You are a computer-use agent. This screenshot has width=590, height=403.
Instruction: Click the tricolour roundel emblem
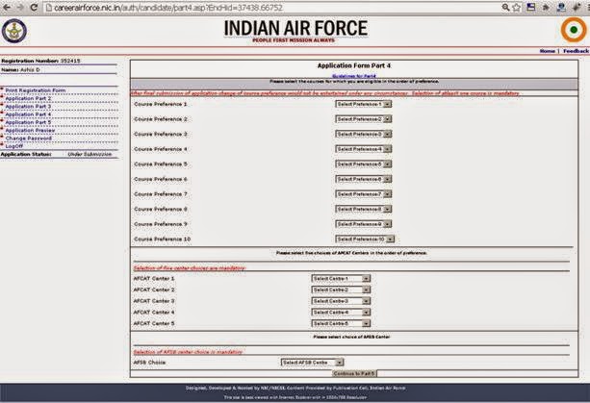(x=574, y=30)
